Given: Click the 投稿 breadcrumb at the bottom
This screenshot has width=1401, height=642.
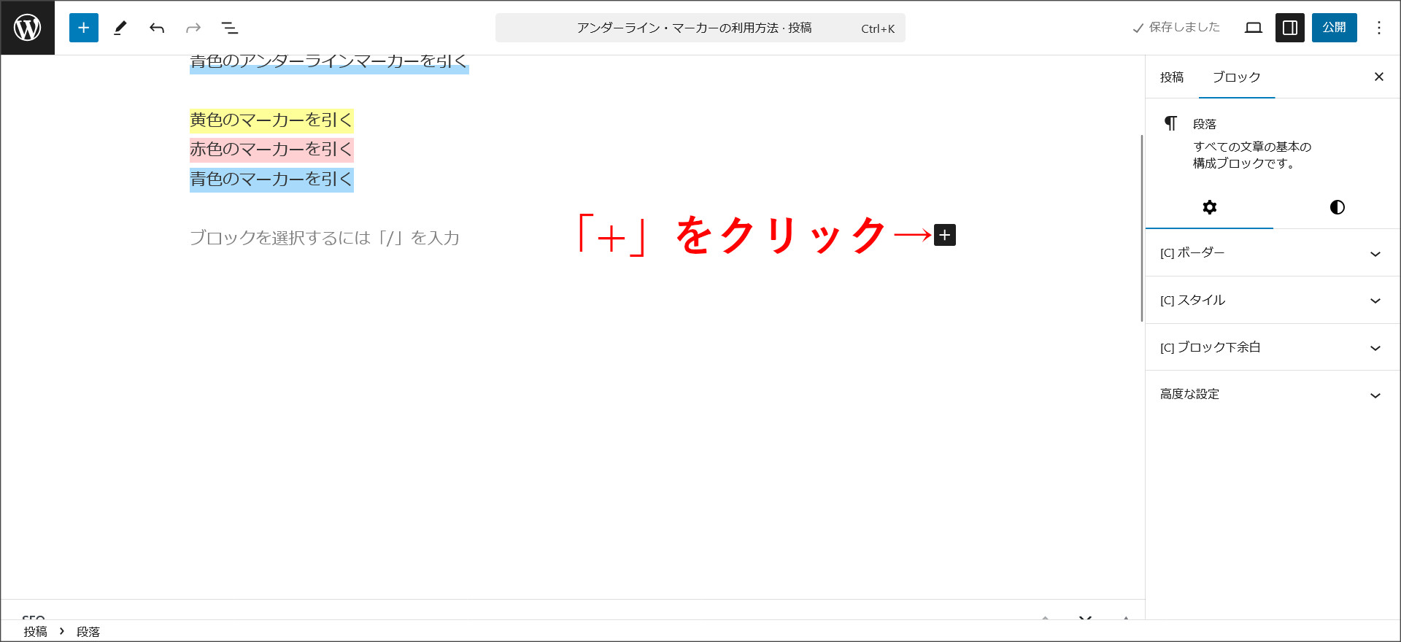Looking at the screenshot, I should [35, 632].
